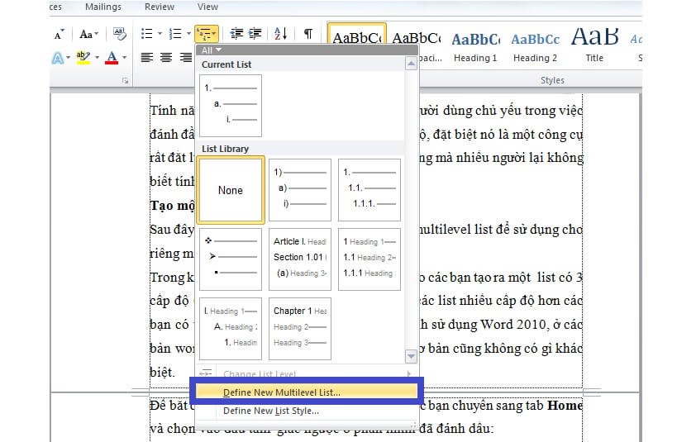Image resolution: width=677 pixels, height=442 pixels.
Task: Click the Increase Indent icon
Action: 255,34
